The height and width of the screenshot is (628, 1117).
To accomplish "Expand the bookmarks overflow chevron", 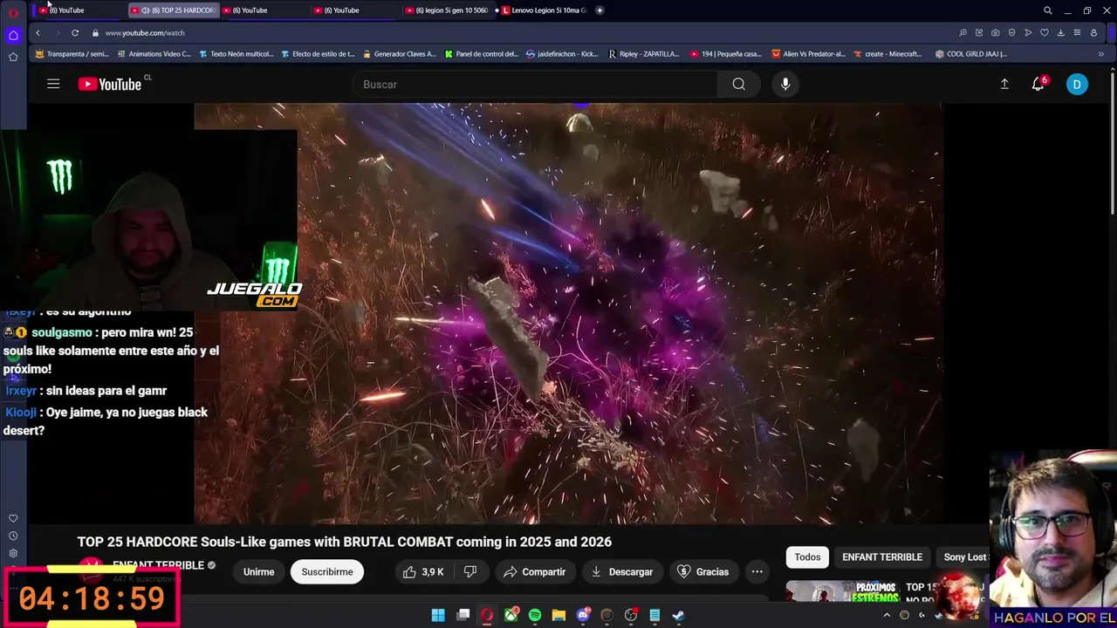I will point(1100,54).
